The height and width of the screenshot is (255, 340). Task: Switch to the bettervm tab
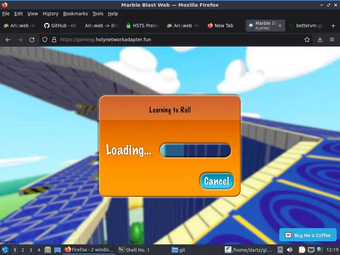pyautogui.click(x=306, y=26)
